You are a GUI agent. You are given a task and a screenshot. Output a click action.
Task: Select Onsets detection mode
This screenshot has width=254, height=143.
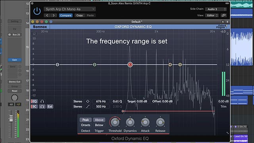point(86,125)
